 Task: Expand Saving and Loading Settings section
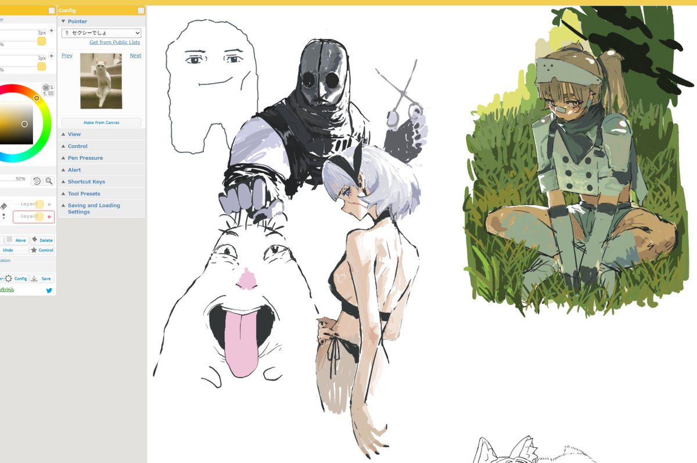click(101, 209)
